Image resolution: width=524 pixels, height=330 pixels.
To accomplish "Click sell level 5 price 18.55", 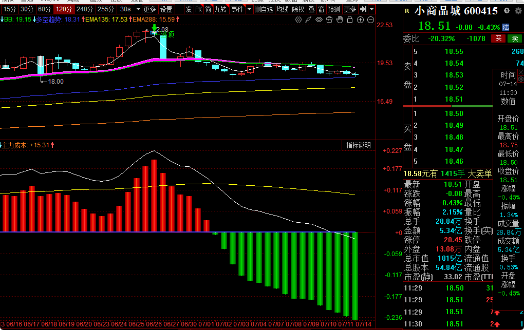I will (x=454, y=51).
